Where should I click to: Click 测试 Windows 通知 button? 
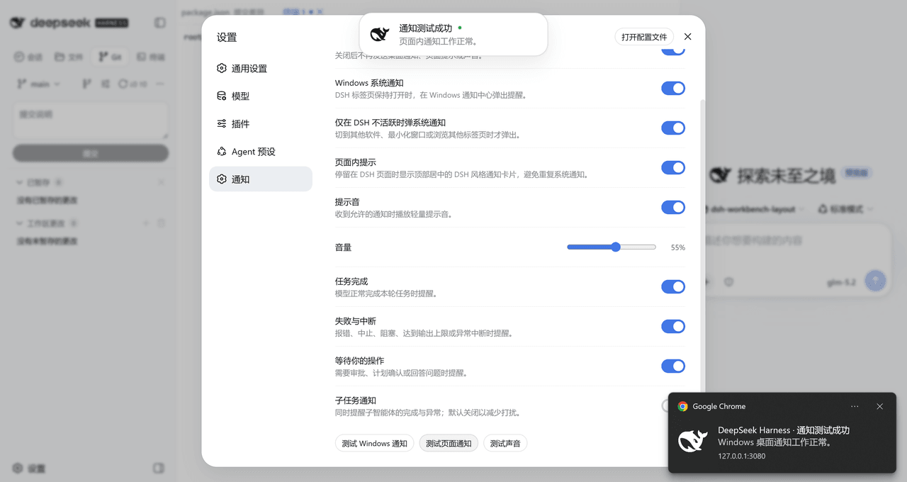pos(374,444)
